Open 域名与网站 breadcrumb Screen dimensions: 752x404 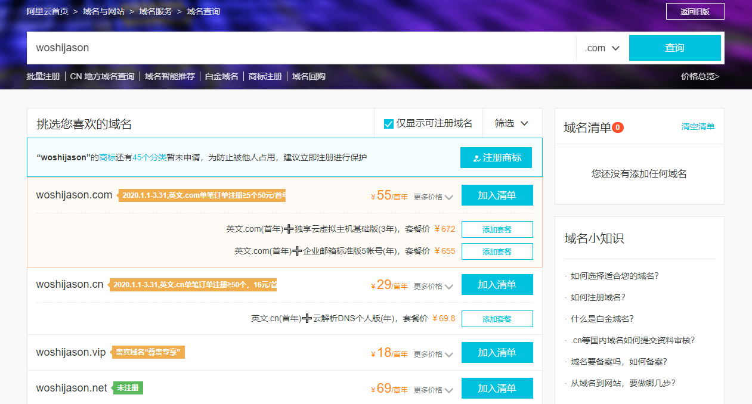tap(104, 11)
